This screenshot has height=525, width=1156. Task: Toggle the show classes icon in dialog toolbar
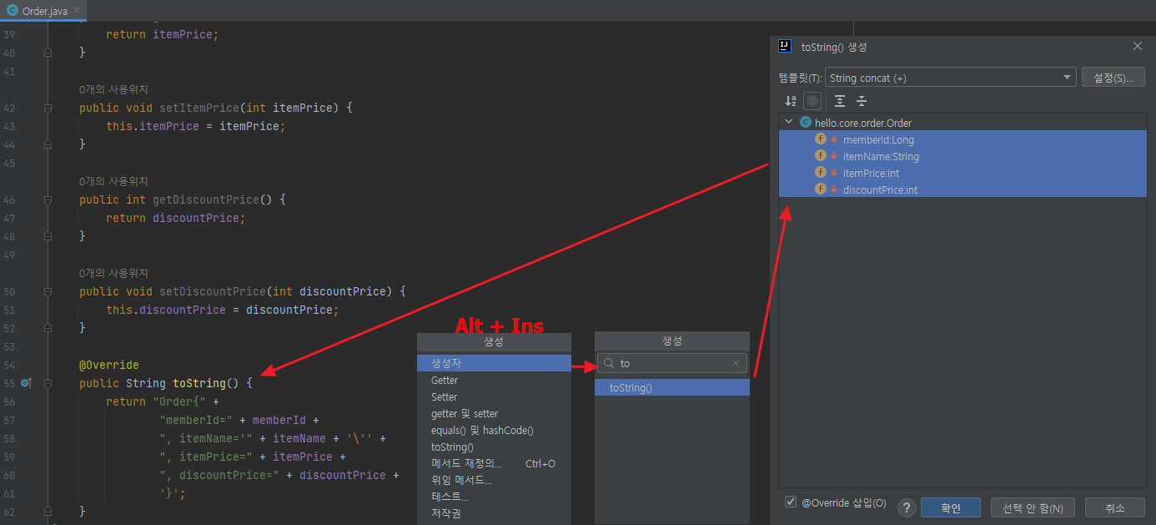pyautogui.click(x=812, y=101)
